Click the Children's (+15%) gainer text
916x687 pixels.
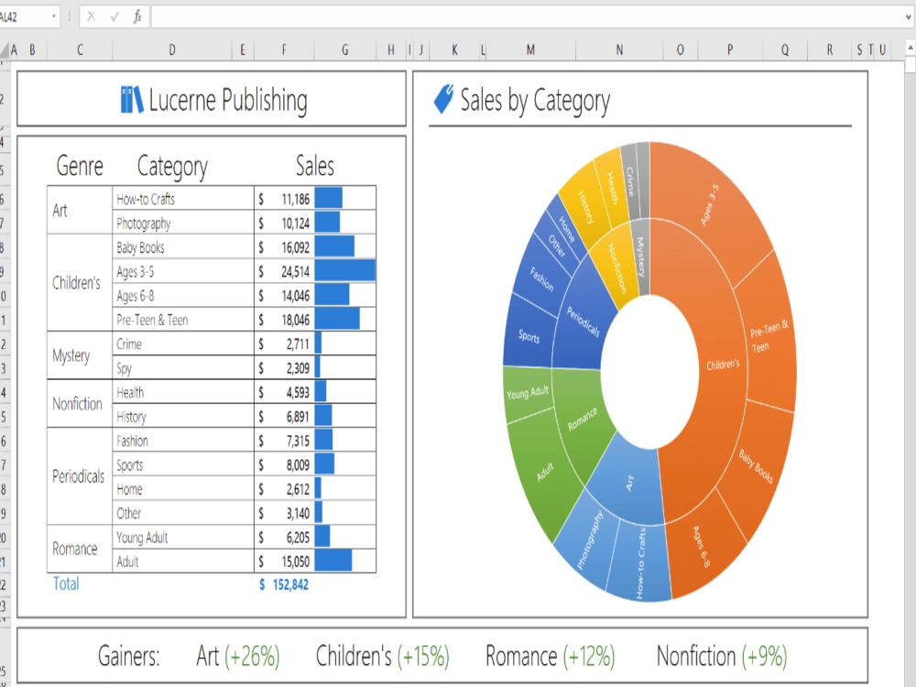click(383, 656)
